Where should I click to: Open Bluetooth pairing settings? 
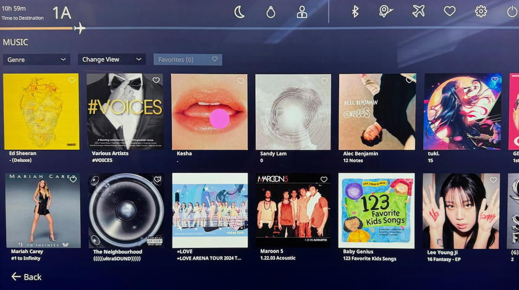pos(355,12)
